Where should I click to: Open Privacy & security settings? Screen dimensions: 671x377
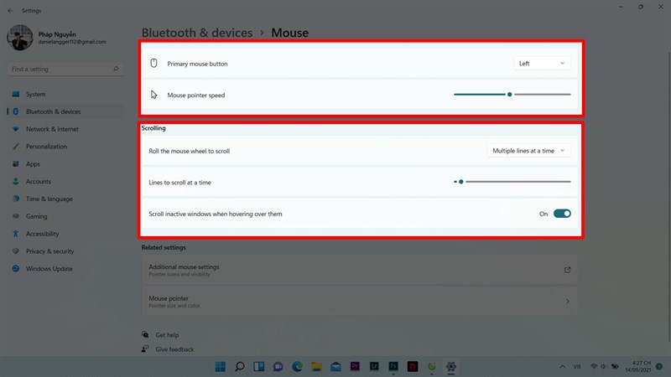65,251
